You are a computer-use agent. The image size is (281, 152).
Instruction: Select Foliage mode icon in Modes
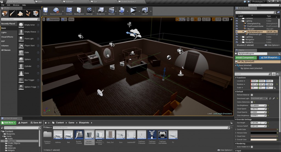tap(28, 13)
